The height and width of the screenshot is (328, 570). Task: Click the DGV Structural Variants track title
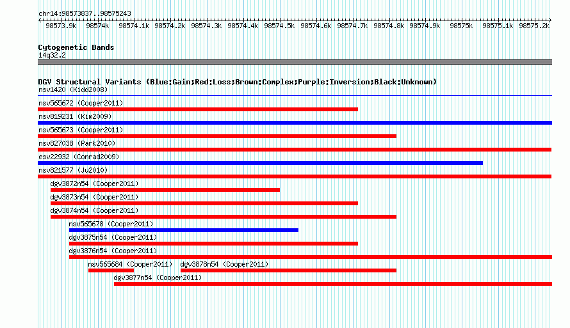tap(238, 82)
